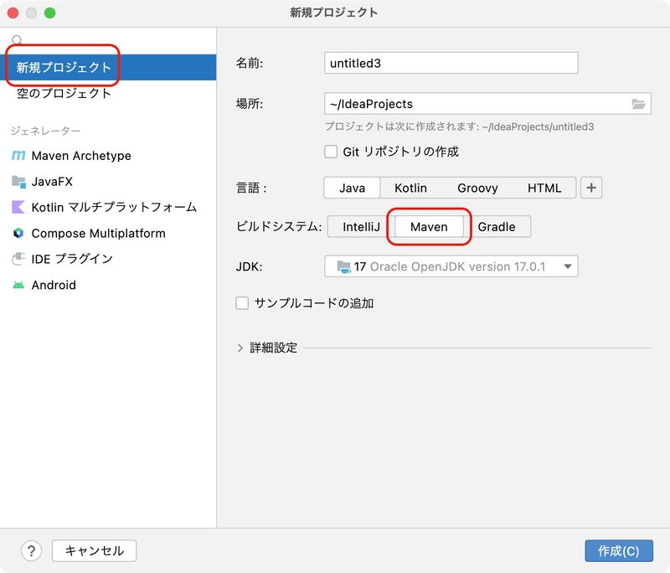
Task: Click the help question mark icon
Action: pos(31,550)
